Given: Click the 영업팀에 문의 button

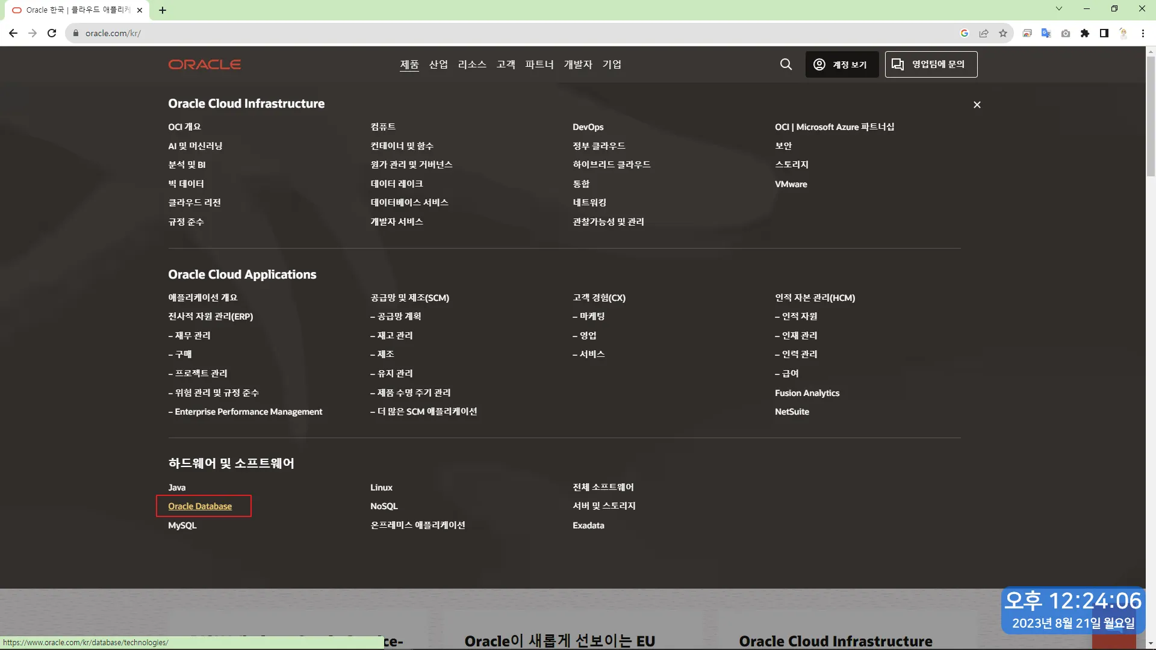Looking at the screenshot, I should point(931,64).
